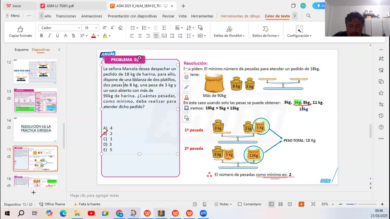Toggle text shadow formatting
Viewport: 390px width, 219px height.
(73, 36)
